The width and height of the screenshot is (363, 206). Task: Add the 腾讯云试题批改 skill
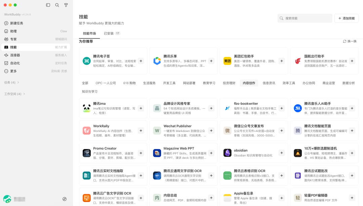tap(352, 175)
